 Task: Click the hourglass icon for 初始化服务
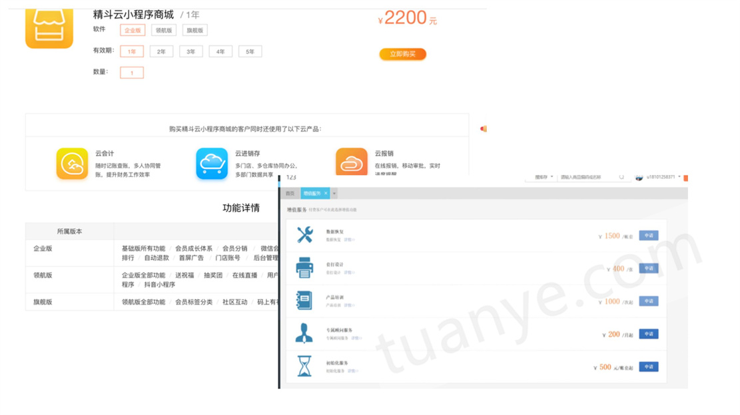[x=304, y=366]
